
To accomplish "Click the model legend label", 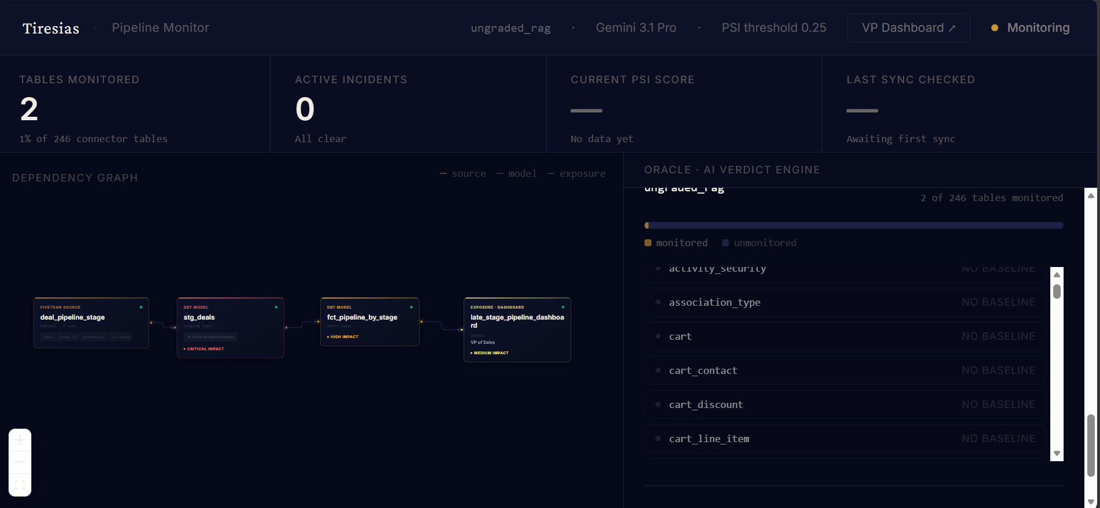I will [x=523, y=173].
